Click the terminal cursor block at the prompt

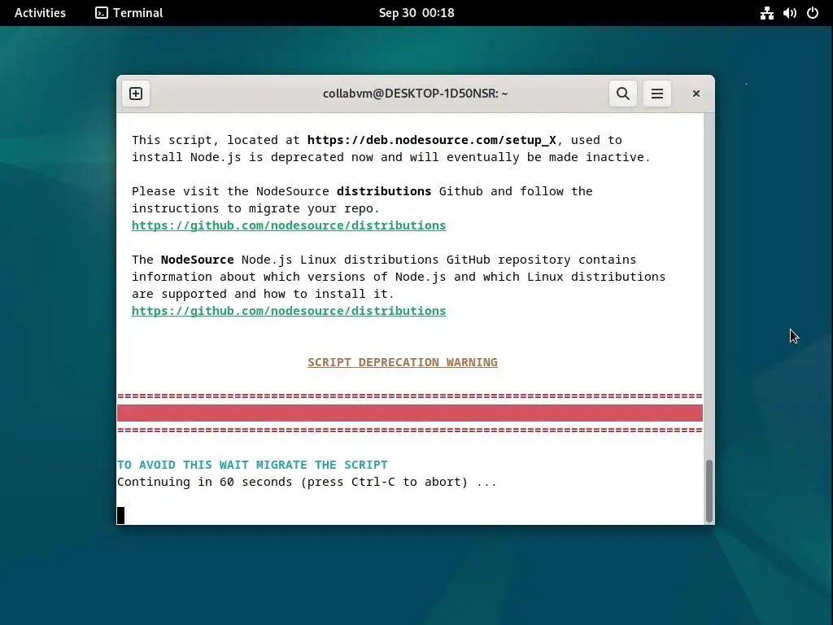click(x=120, y=515)
